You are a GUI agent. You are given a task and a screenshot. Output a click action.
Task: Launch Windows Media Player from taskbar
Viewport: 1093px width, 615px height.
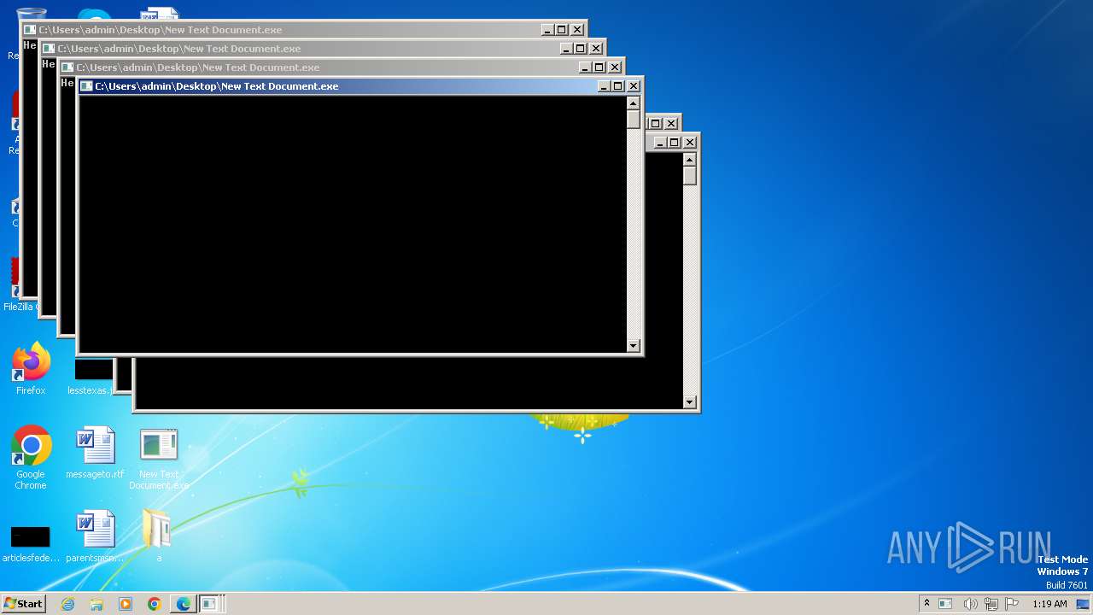point(126,604)
